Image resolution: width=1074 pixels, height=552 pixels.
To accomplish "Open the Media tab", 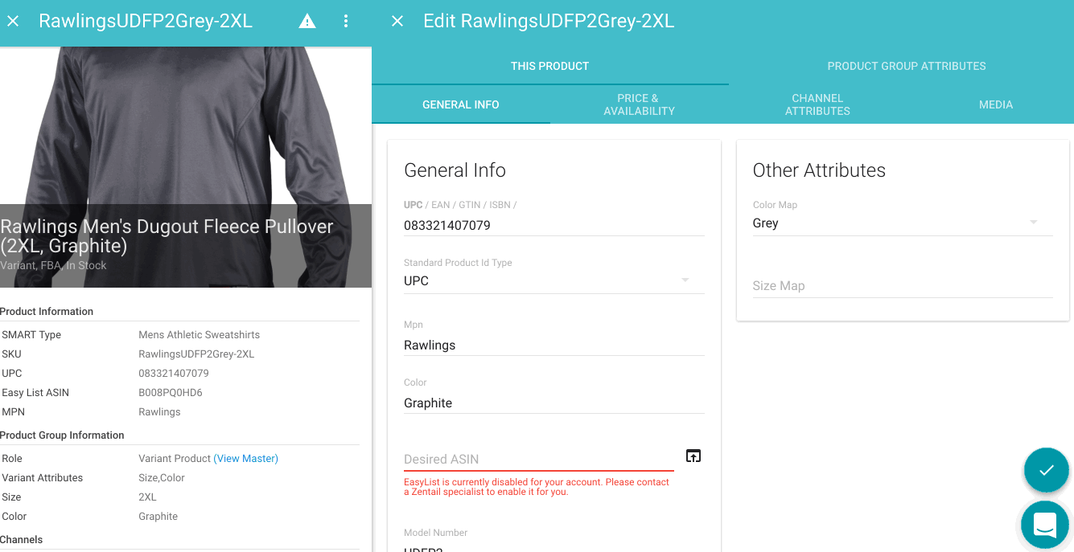I will 996,104.
